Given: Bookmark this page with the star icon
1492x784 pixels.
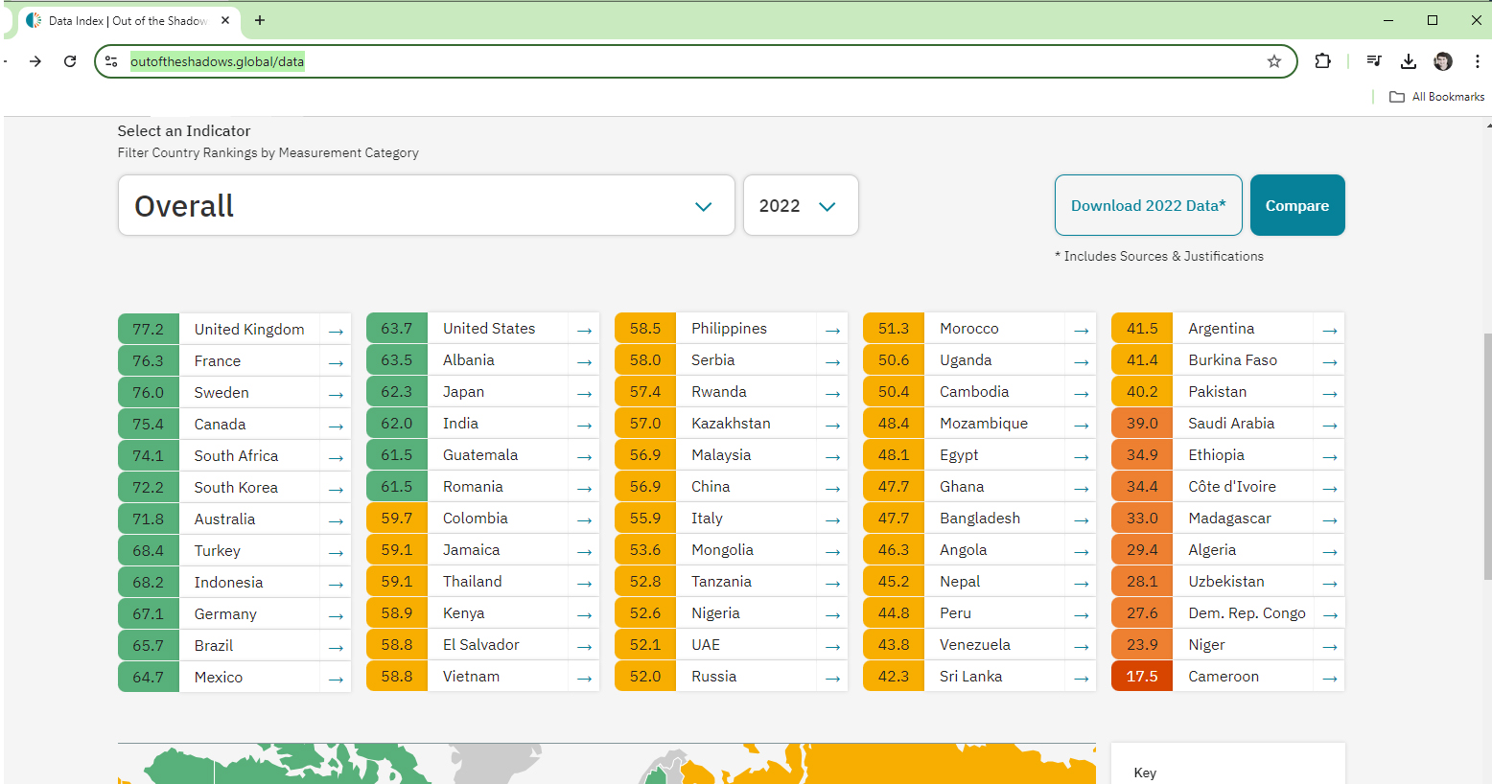Looking at the screenshot, I should coord(1273,61).
